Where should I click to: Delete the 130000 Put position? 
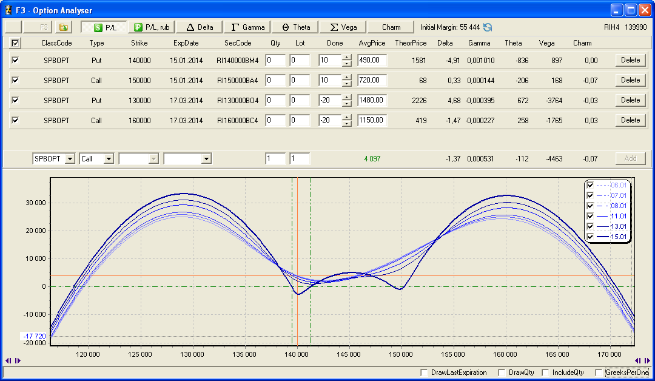(630, 100)
